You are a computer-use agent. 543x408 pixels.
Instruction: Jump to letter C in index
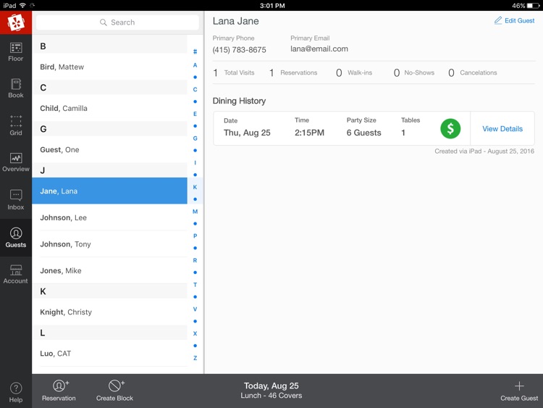coord(195,89)
